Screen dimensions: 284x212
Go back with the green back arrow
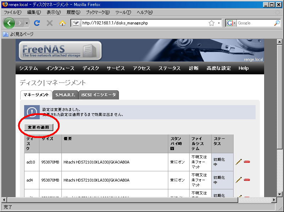click(x=9, y=23)
